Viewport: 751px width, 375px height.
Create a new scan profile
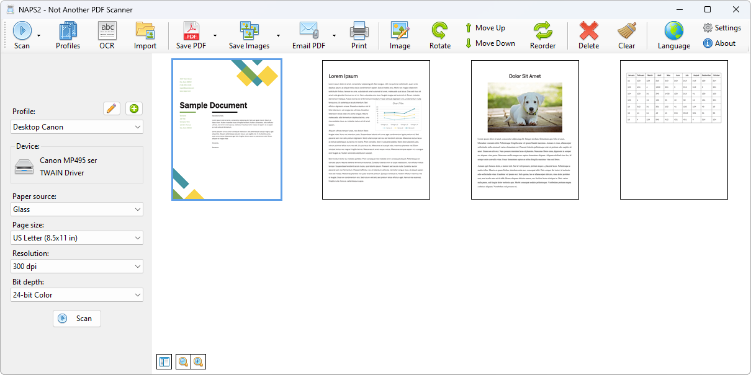click(133, 108)
